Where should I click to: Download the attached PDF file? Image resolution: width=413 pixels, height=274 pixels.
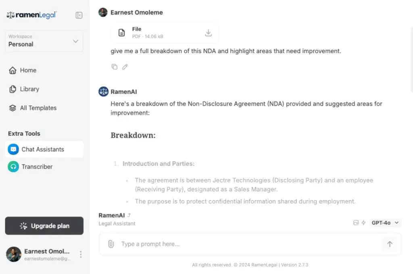pyautogui.click(x=208, y=33)
